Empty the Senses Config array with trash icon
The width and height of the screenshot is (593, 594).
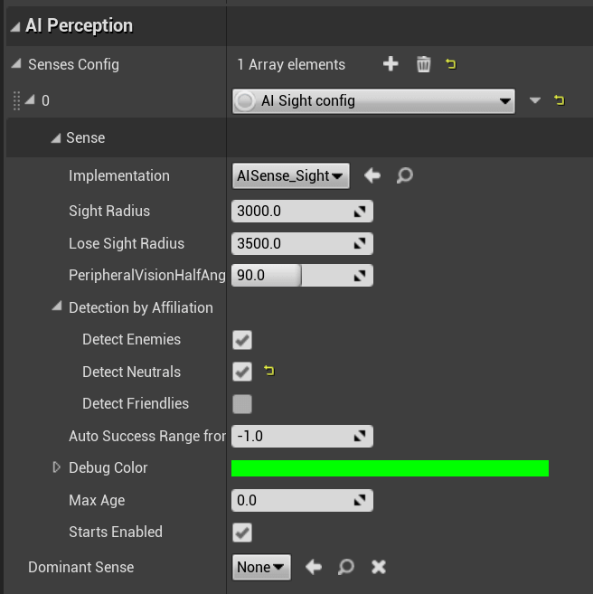(423, 64)
